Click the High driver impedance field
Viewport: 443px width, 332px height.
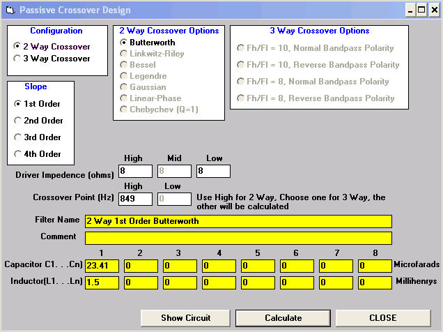[135, 171]
